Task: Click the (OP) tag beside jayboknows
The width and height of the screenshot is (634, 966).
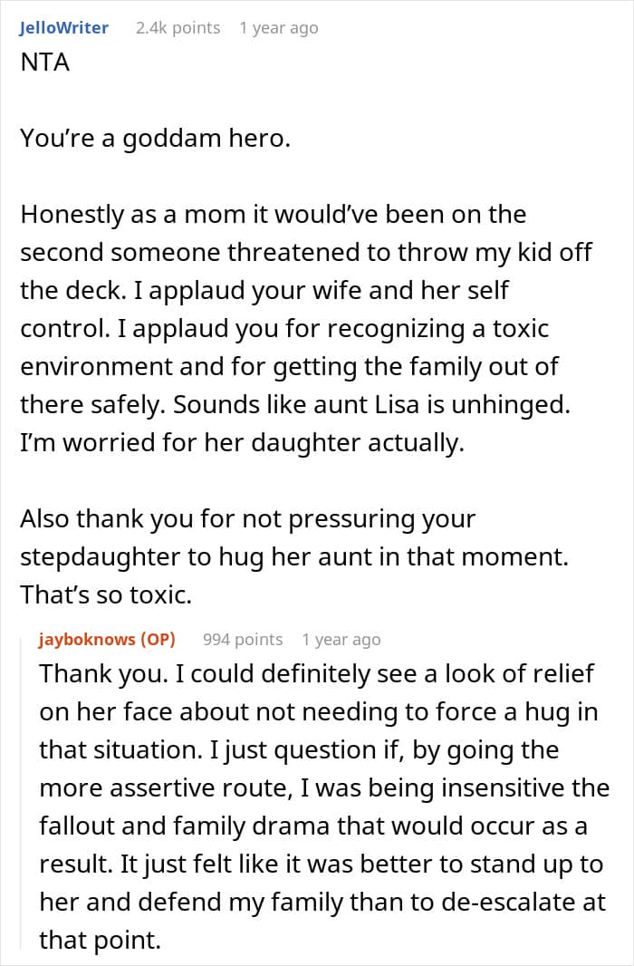Action: click(158, 640)
